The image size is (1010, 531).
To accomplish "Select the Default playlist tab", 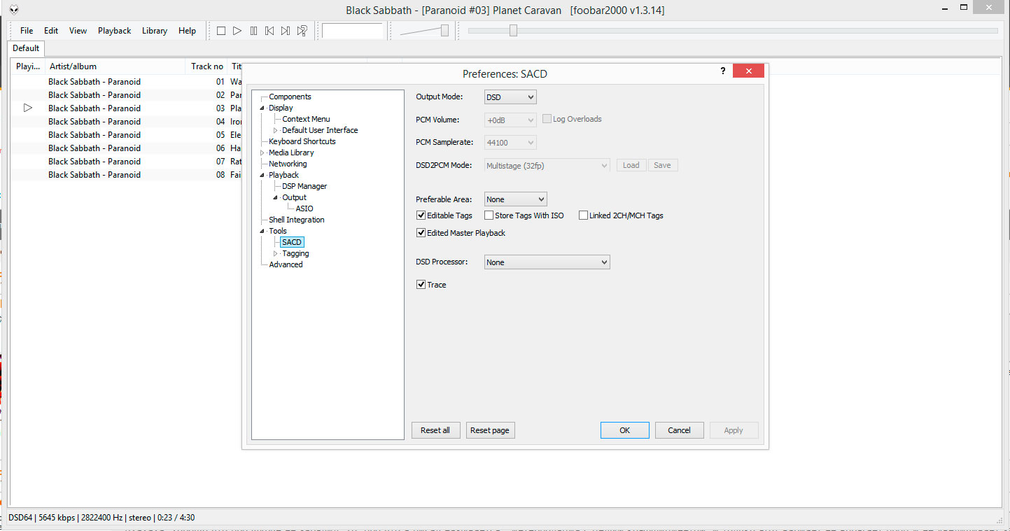I will coord(26,48).
